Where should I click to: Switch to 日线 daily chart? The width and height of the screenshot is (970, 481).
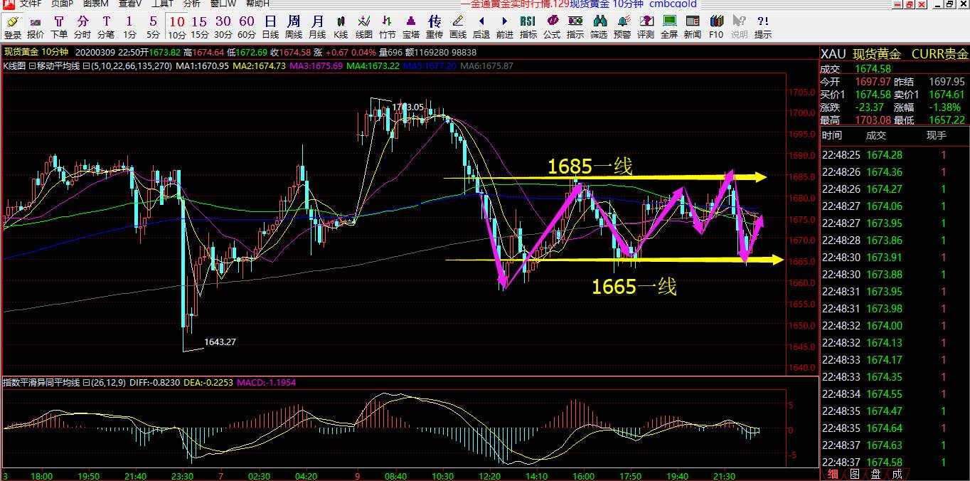(270, 27)
